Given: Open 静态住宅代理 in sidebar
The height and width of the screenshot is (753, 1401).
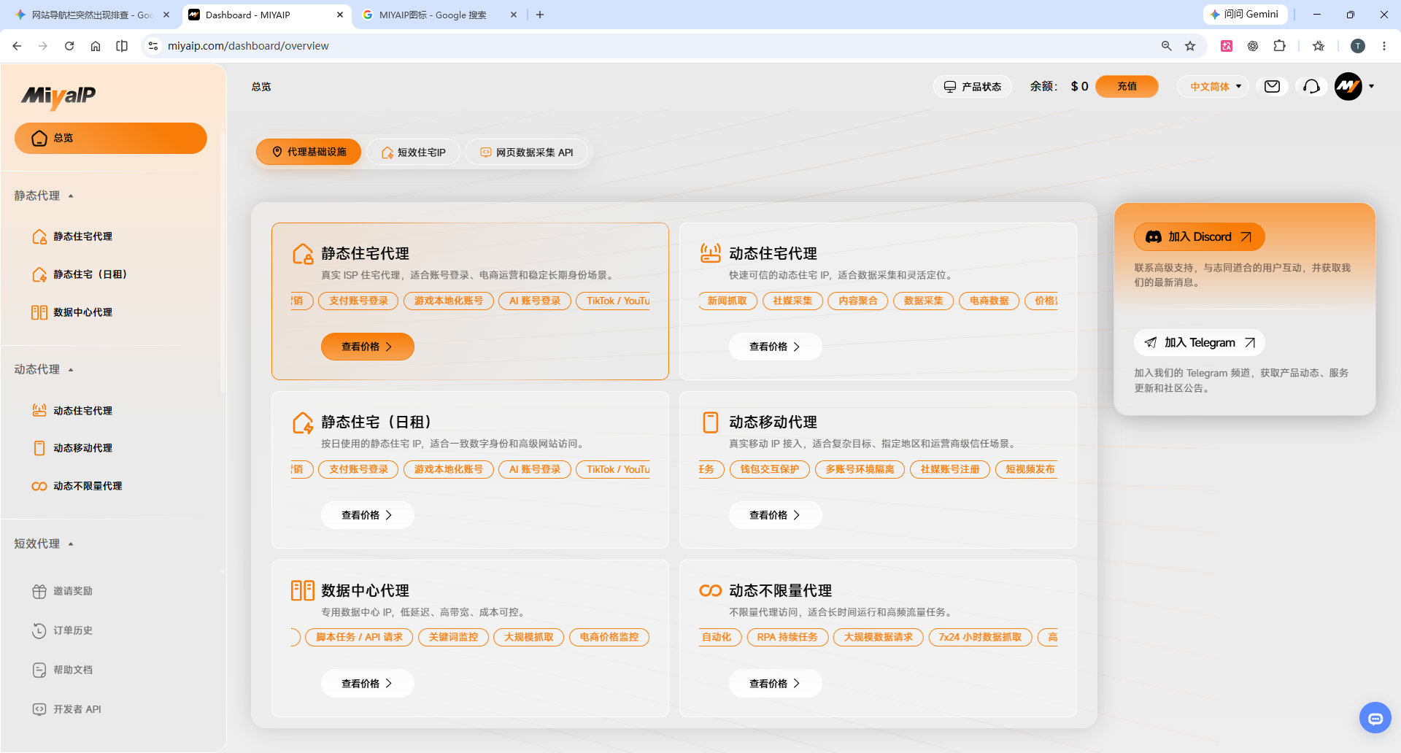Looking at the screenshot, I should tap(111, 236).
